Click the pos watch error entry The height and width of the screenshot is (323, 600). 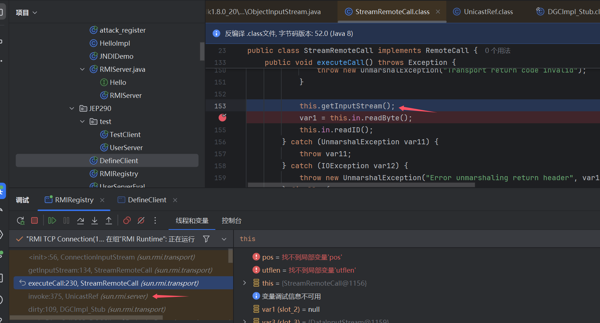click(297, 257)
